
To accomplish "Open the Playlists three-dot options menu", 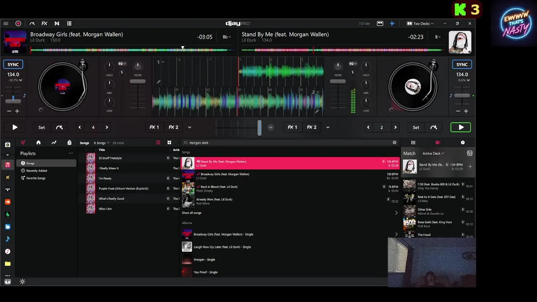I will (71, 154).
